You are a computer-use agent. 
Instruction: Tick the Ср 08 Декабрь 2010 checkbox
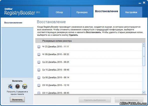(x=39, y=77)
